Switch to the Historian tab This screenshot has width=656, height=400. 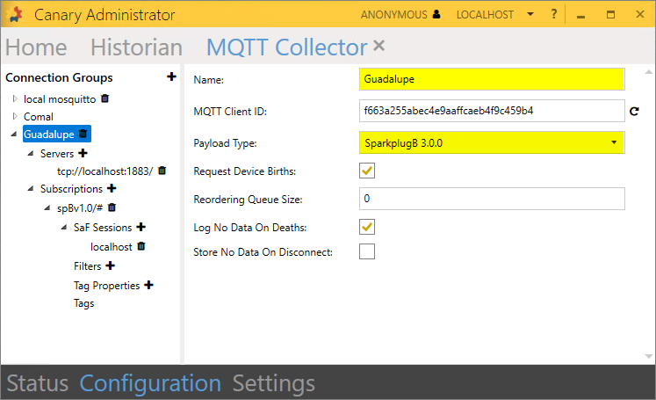tap(136, 47)
